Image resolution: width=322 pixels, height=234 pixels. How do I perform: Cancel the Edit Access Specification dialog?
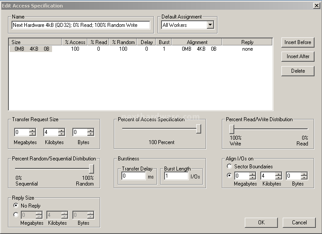[x=299, y=223]
